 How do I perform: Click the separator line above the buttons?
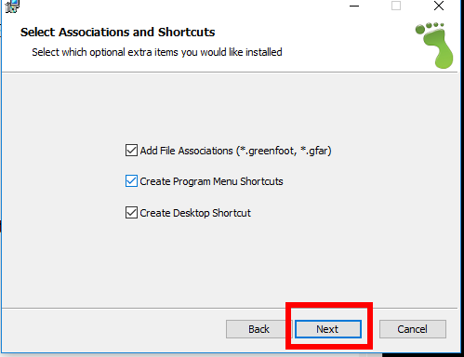pos(230,308)
